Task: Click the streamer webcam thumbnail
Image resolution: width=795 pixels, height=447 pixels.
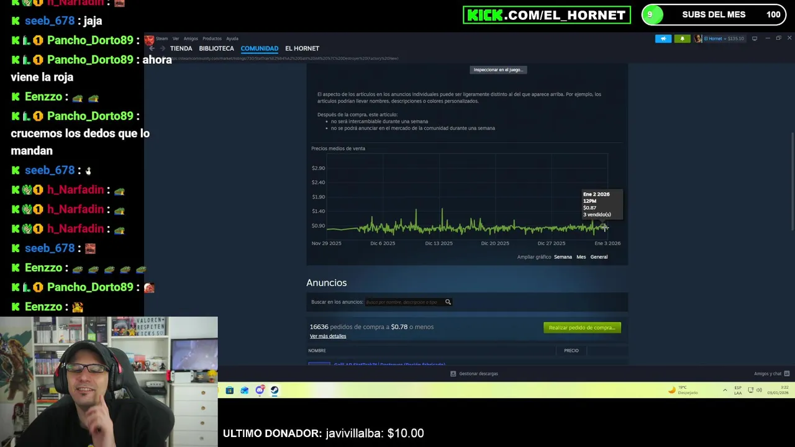Action: [x=109, y=382]
